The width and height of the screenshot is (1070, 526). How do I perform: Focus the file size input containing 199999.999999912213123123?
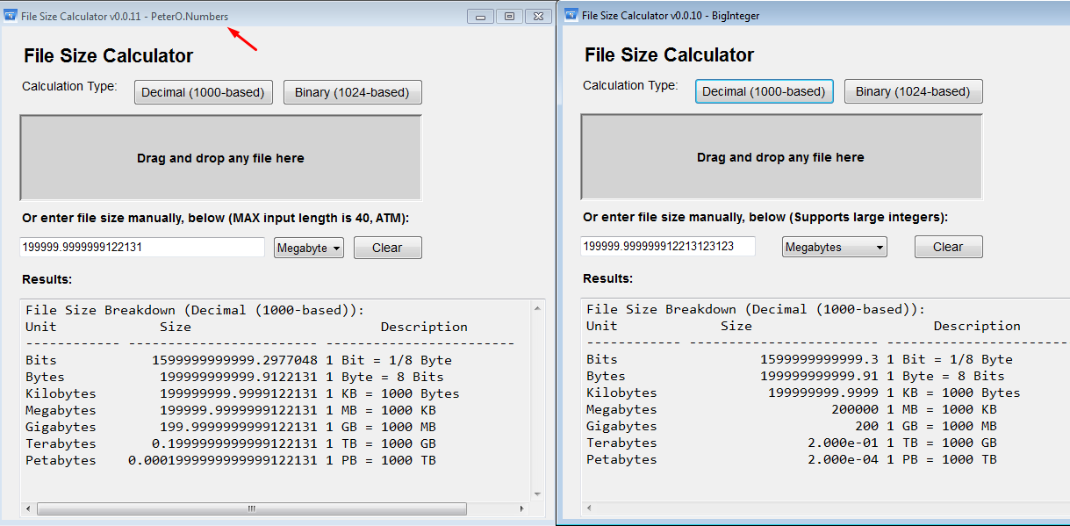(668, 247)
